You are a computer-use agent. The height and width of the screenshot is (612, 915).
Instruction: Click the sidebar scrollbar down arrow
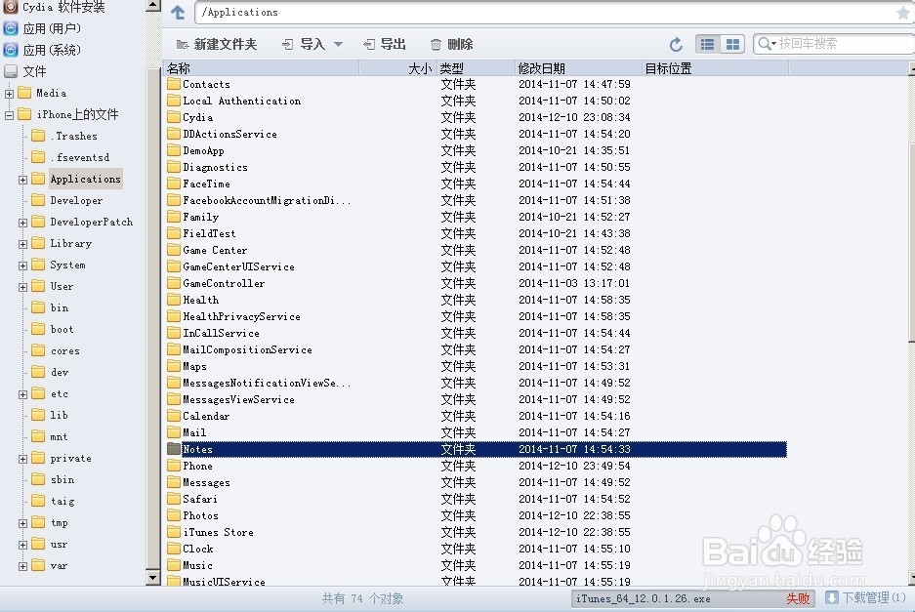[x=153, y=578]
